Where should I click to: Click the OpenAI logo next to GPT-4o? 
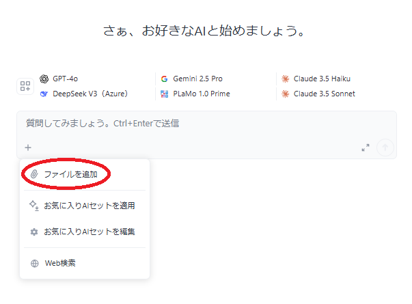[44, 79]
